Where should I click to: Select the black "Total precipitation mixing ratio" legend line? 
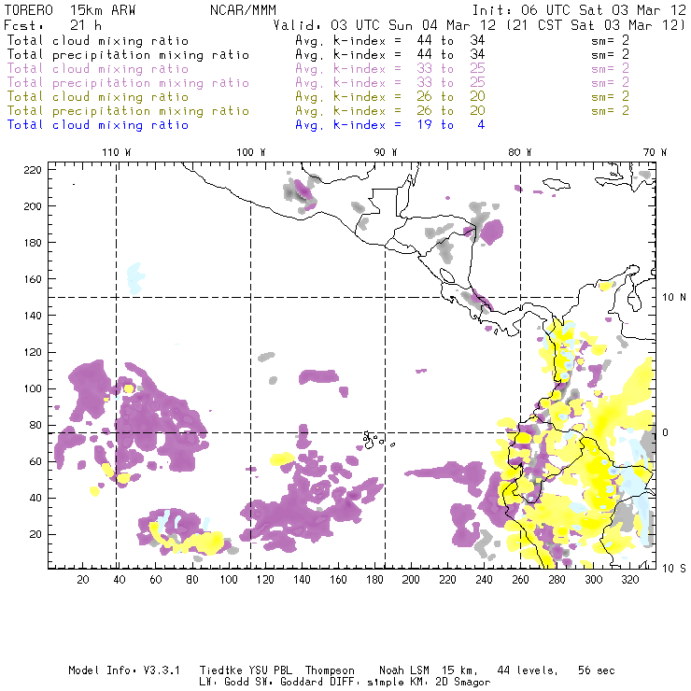[x=128, y=55]
